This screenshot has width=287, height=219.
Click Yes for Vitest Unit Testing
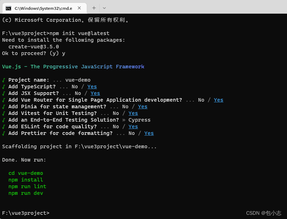(x=133, y=113)
